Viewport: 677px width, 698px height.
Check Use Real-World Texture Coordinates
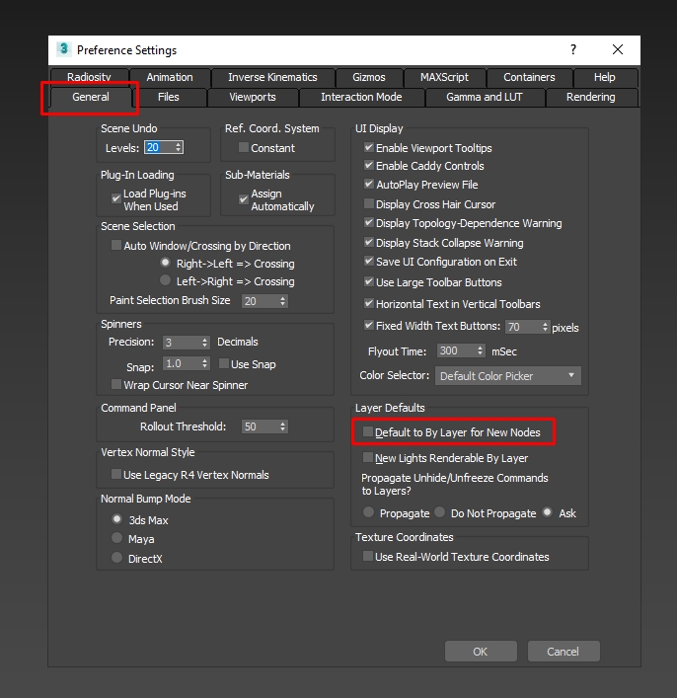(x=368, y=557)
